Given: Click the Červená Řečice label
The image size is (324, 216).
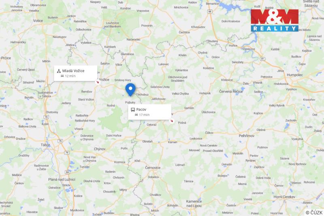Looking at the screenshot, I should 231,91.
